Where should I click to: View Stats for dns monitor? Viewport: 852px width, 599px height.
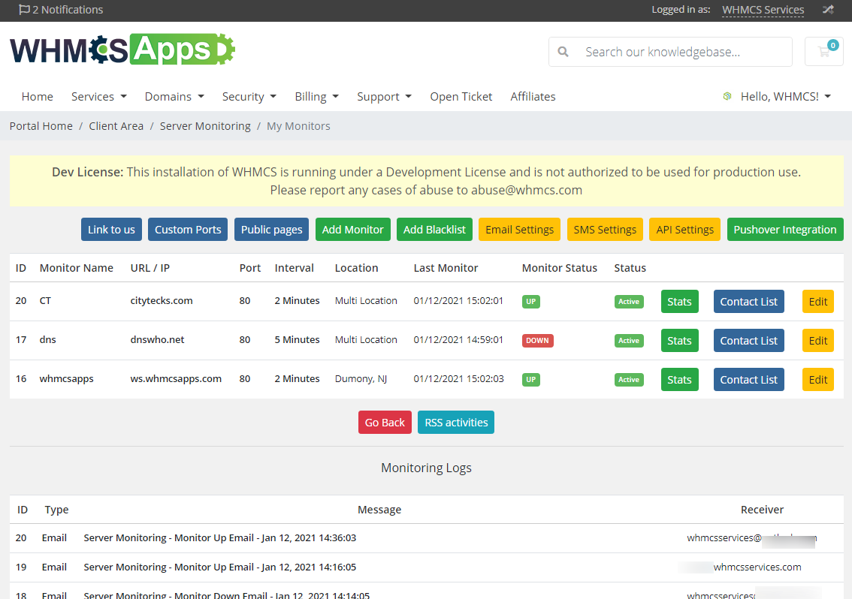[x=679, y=341]
